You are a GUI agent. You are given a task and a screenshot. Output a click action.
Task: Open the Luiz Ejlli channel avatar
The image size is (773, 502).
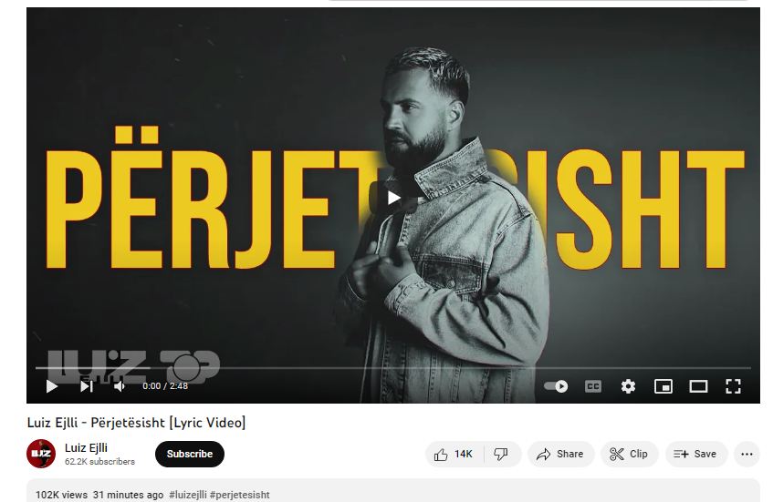(41, 454)
